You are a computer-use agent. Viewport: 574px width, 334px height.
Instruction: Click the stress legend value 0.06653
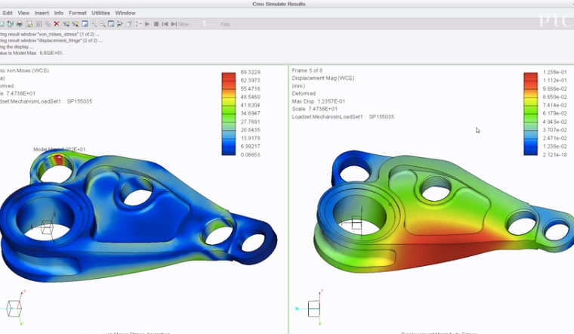tap(251, 155)
